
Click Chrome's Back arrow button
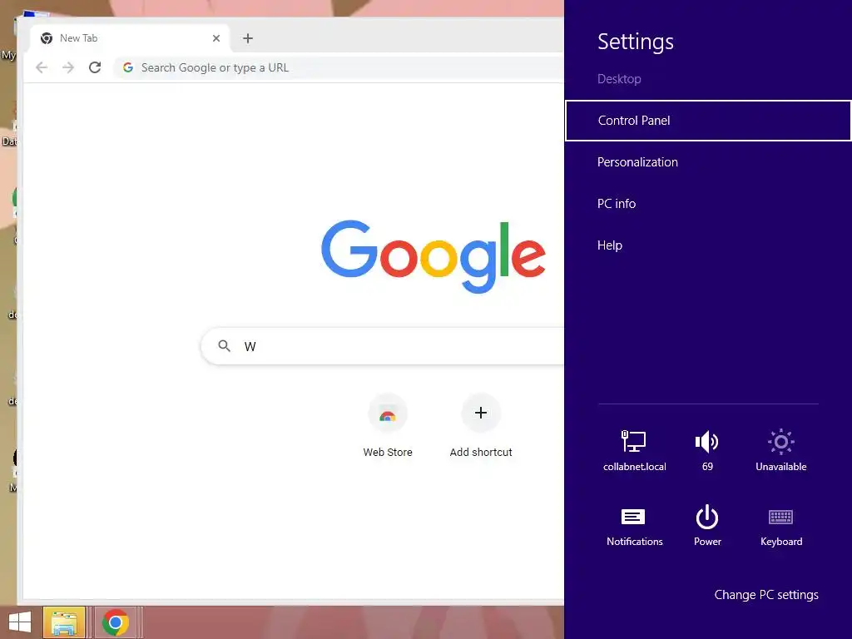tap(42, 67)
